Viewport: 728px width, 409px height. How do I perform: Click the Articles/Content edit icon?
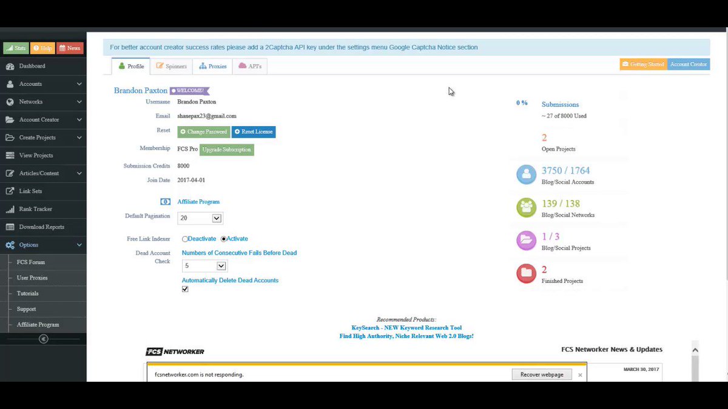tap(10, 173)
